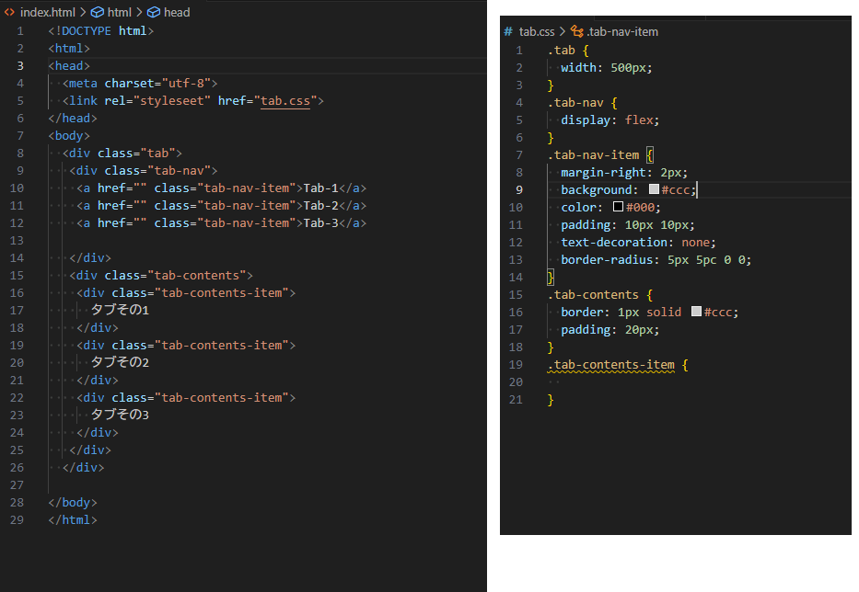Select html in the breadcrumb path
Screen dimensions: 859x592
(x=120, y=12)
